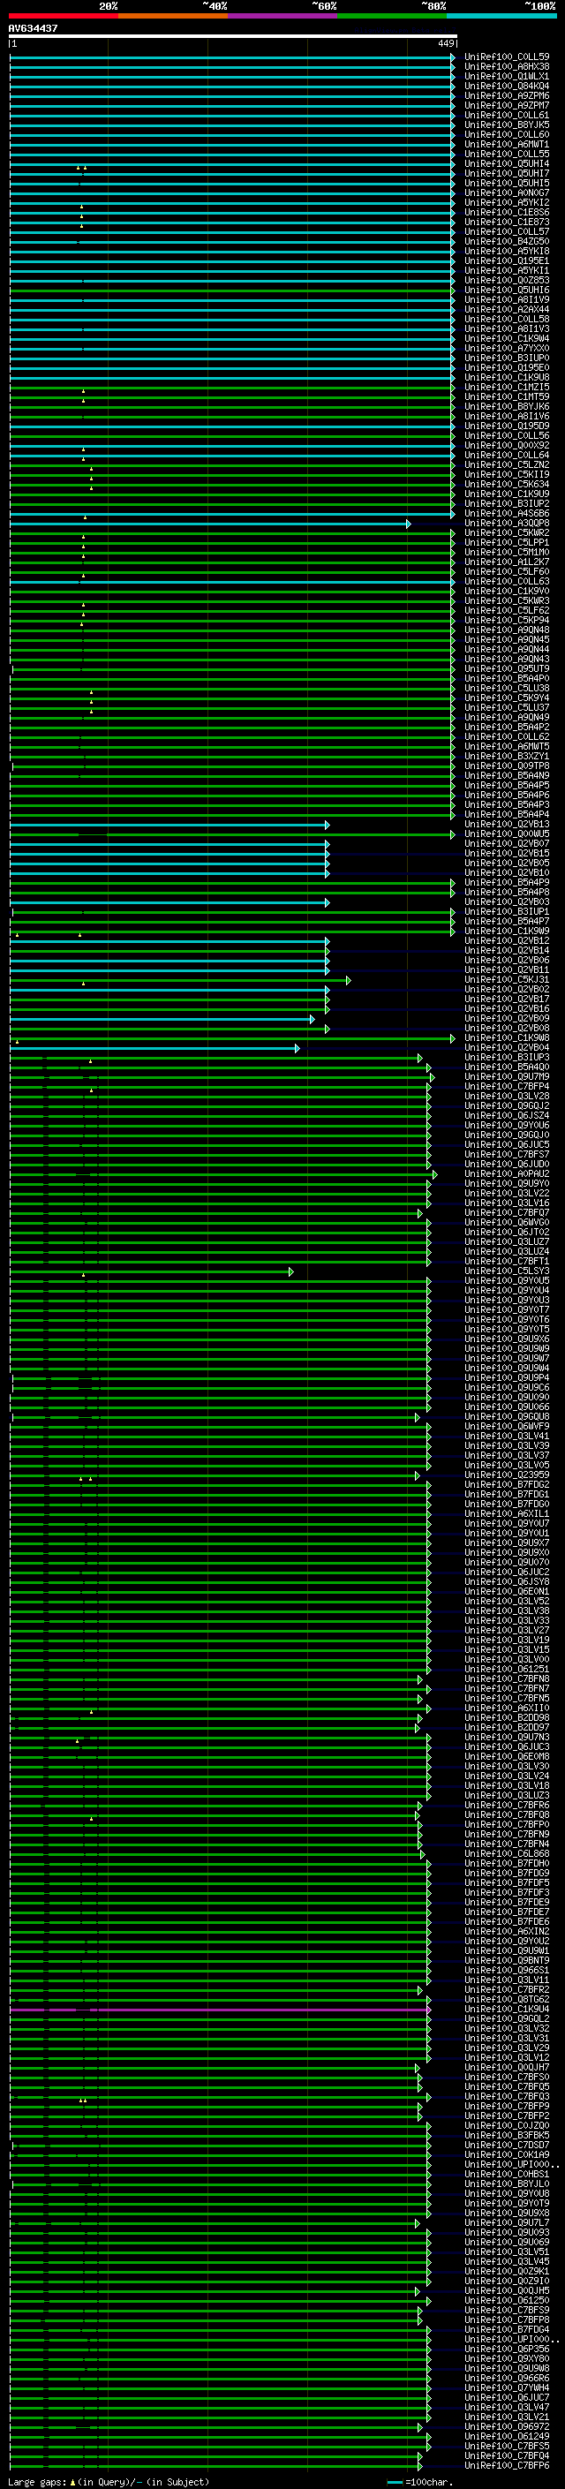The image size is (565, 2489).
Task: Click the 449 query end position label
Action: 446,43
